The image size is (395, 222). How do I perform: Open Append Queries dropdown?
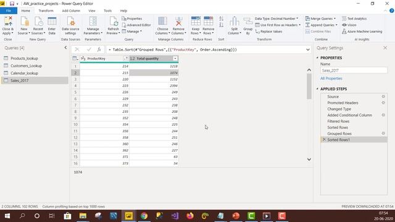(321, 25)
